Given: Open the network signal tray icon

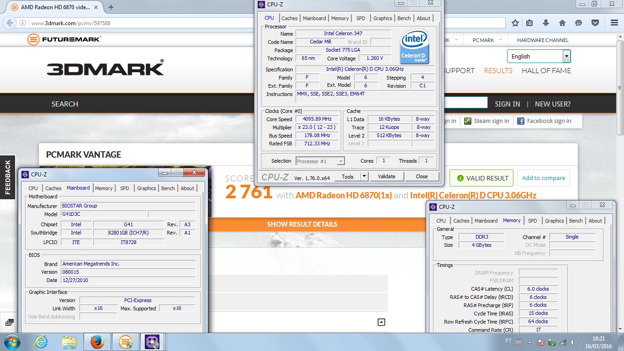Looking at the screenshot, I should (563, 342).
